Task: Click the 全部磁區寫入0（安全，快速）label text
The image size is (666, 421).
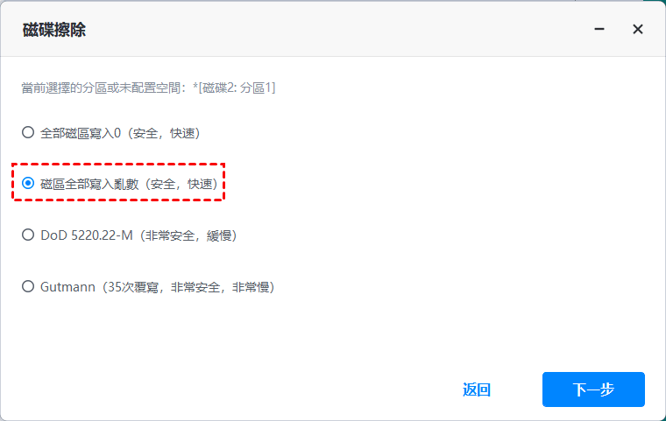Action: (x=120, y=133)
